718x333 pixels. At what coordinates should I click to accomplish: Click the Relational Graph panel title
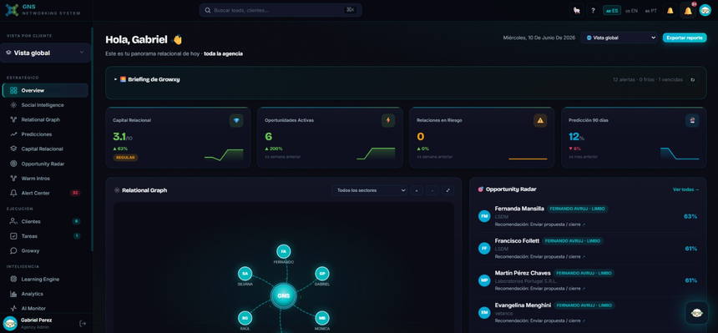coord(144,190)
